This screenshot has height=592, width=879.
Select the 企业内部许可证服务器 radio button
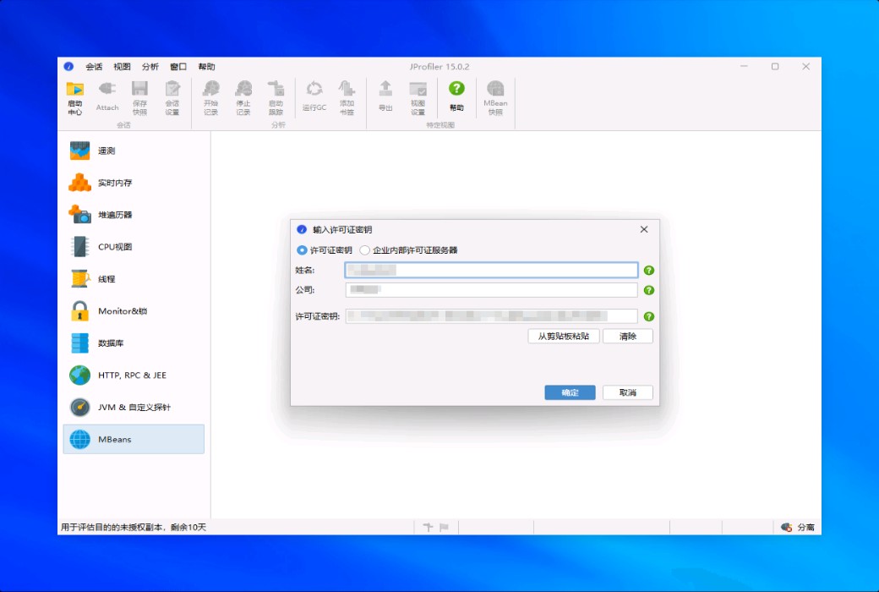point(365,250)
